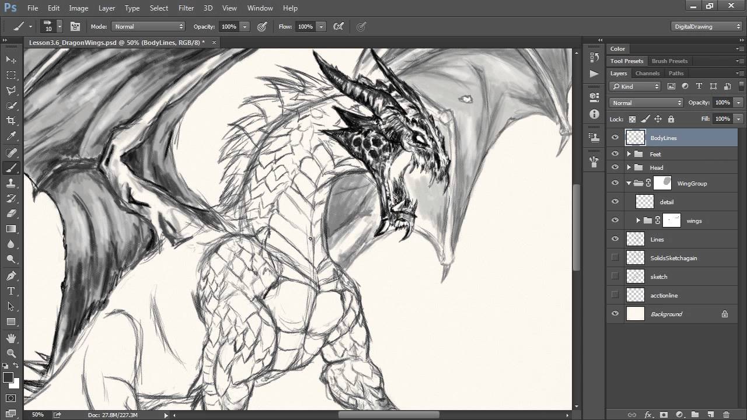Select the Crop tool
This screenshot has height=420, width=747.
11,120
